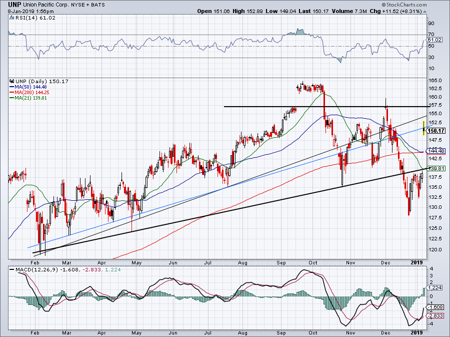This screenshot has width=450, height=337.
Task: Click the 165.0 price axis label
Action: coord(435,81)
